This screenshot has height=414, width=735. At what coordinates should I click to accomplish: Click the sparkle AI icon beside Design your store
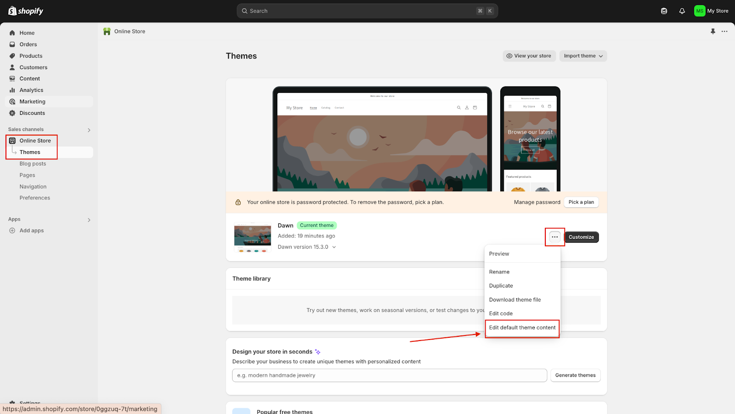(x=317, y=352)
